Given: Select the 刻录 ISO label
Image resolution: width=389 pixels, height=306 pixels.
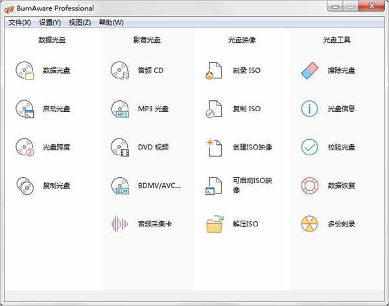Looking at the screenshot, I should point(246,71).
